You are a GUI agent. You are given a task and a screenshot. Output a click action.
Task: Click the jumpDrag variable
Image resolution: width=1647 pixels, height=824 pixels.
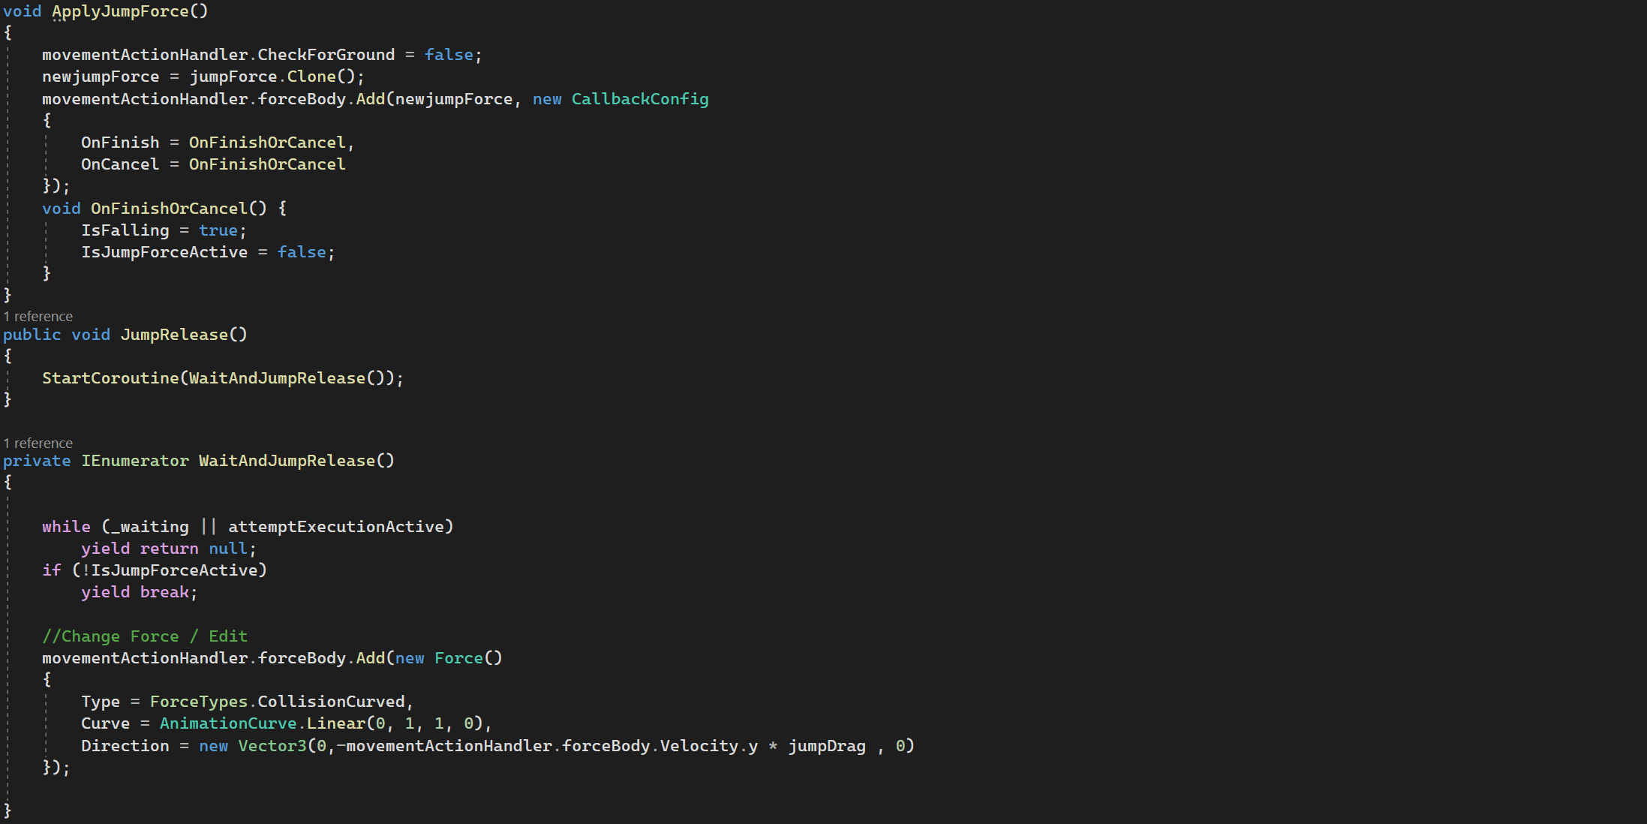point(826,746)
